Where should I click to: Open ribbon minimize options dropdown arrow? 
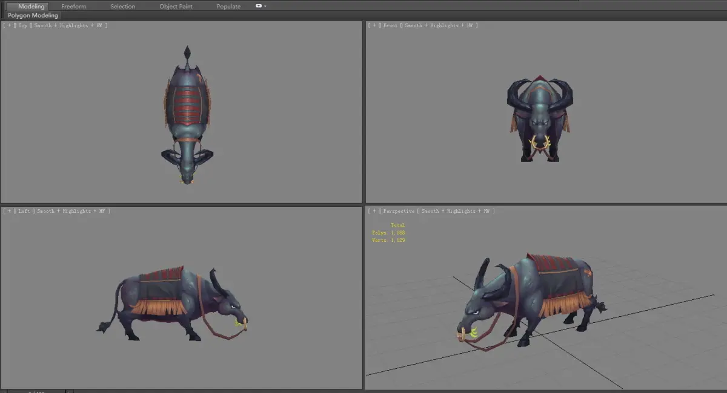point(265,6)
